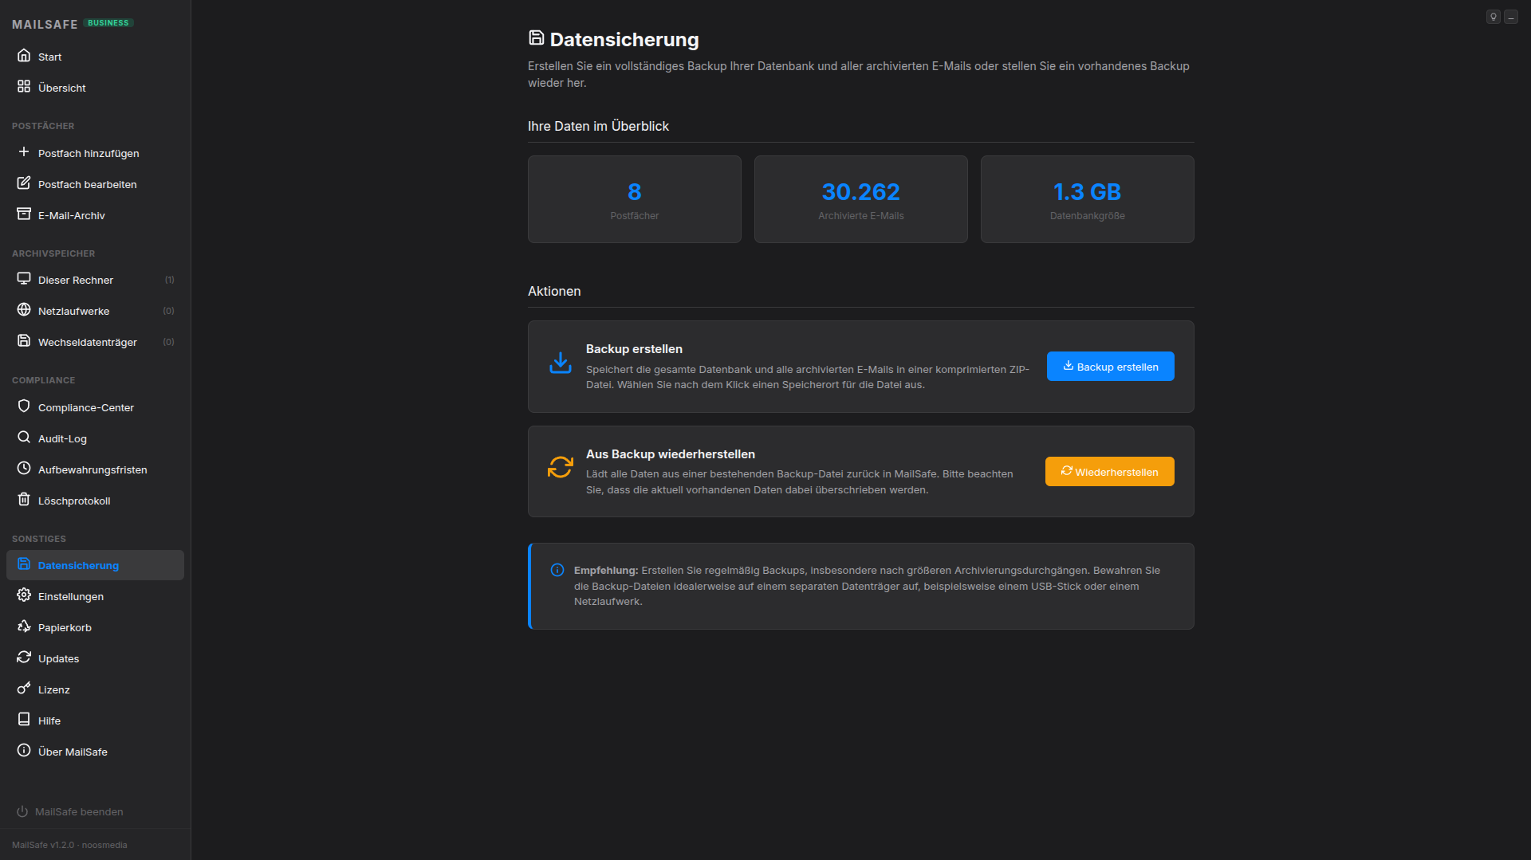This screenshot has height=860, width=1531.
Task: Select the Compliance-Center shield icon
Action: click(x=24, y=406)
